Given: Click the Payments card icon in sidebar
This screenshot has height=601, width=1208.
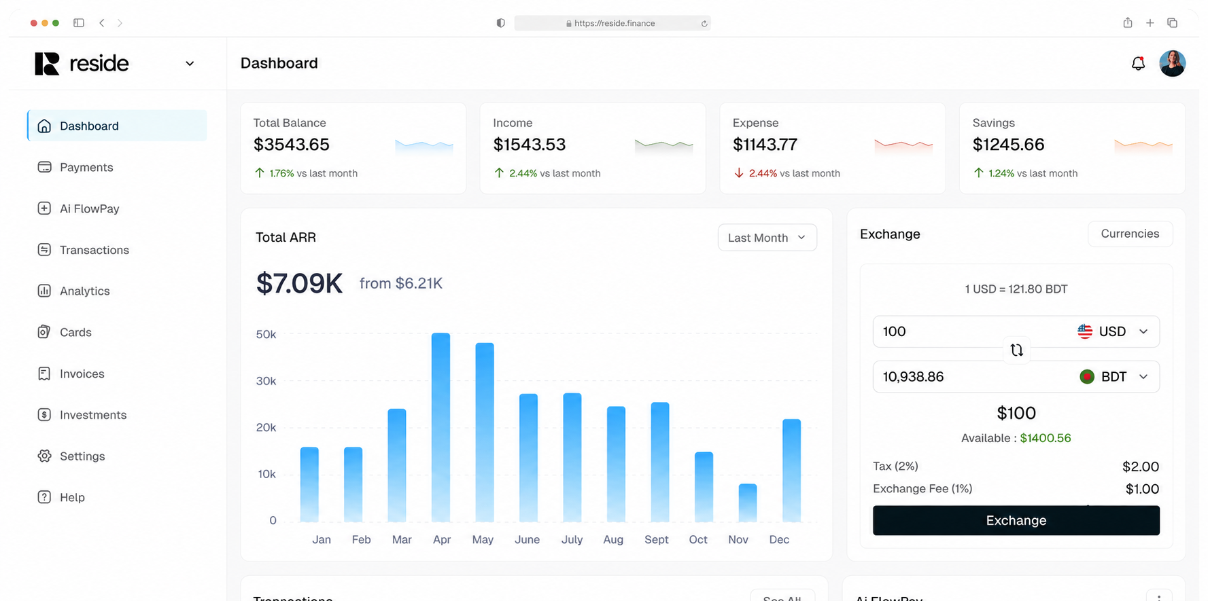Looking at the screenshot, I should pos(44,167).
